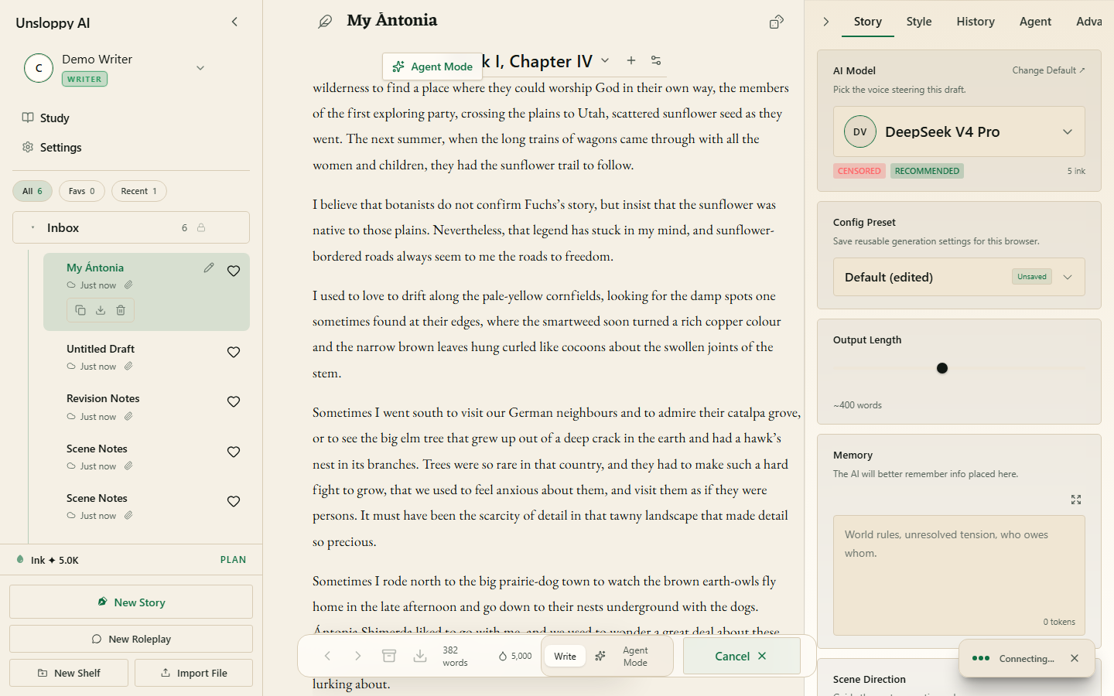
Task: Open the Story tab
Action: [x=868, y=22]
